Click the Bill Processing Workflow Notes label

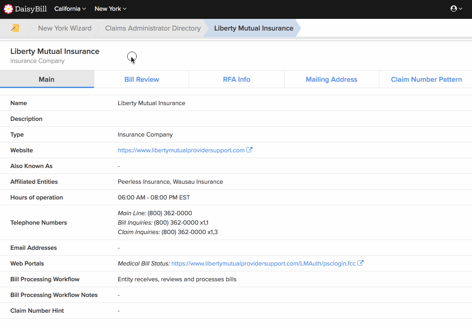(54, 295)
